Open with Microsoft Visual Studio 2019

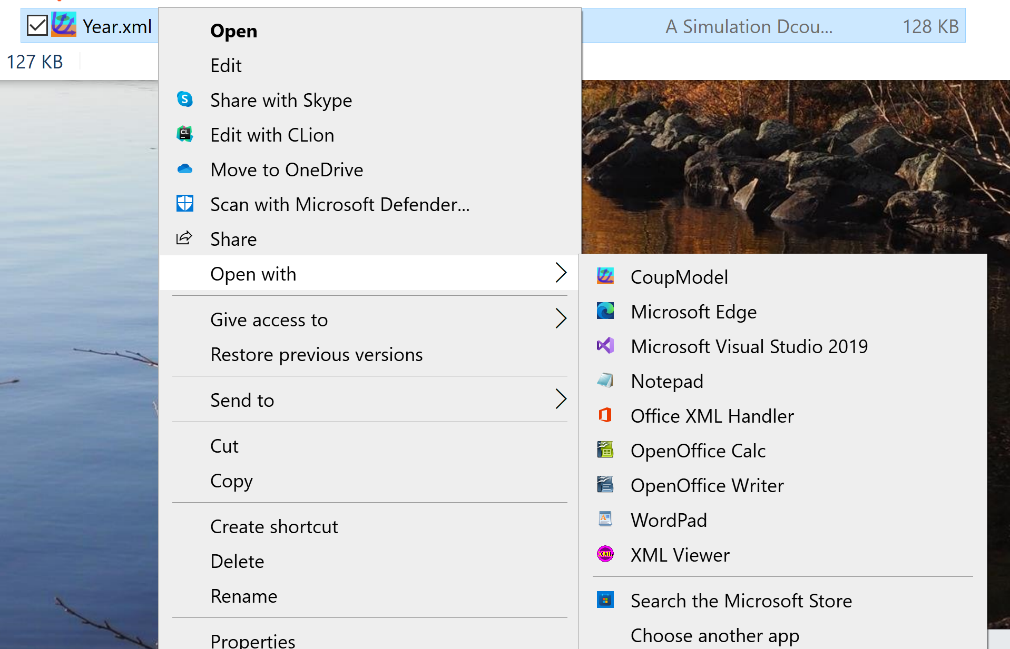click(x=783, y=346)
